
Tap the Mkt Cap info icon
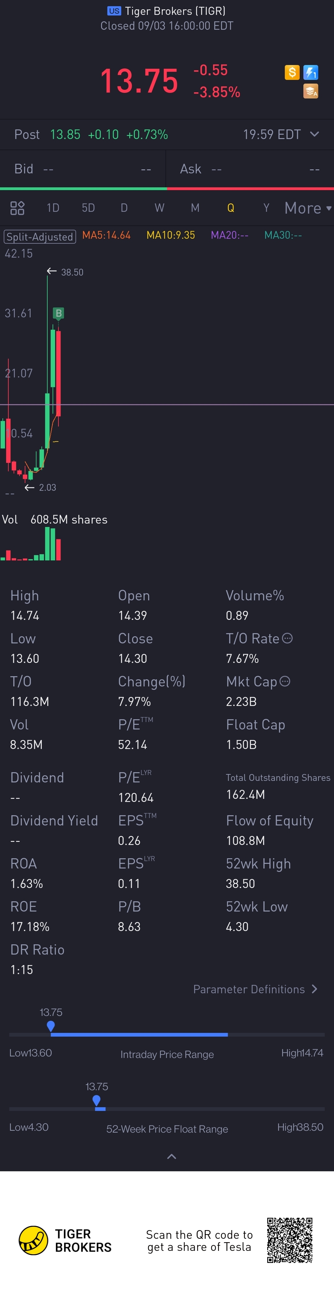point(285,681)
